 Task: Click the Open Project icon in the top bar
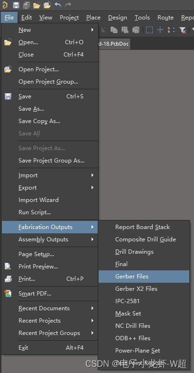coord(47,5)
